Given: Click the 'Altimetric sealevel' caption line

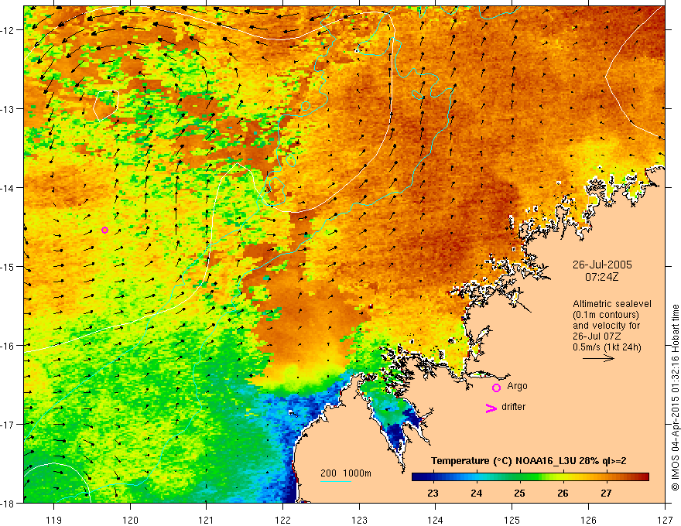Looking at the screenshot, I should (x=612, y=304).
